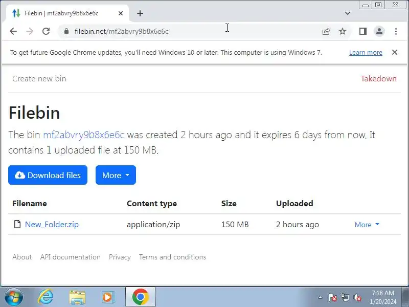Open Terms and conditions footer link

[172, 257]
